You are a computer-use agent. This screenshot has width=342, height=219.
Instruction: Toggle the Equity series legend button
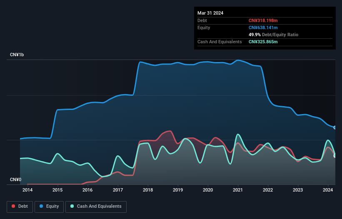click(49, 207)
